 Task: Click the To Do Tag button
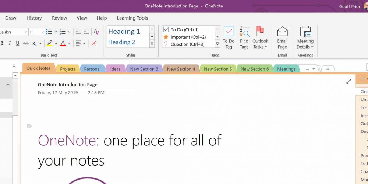[229, 38]
